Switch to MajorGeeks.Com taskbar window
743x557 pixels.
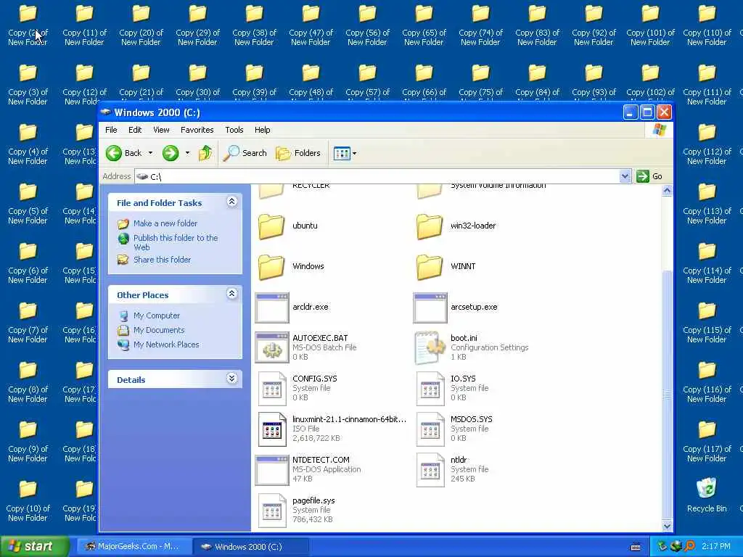(133, 547)
